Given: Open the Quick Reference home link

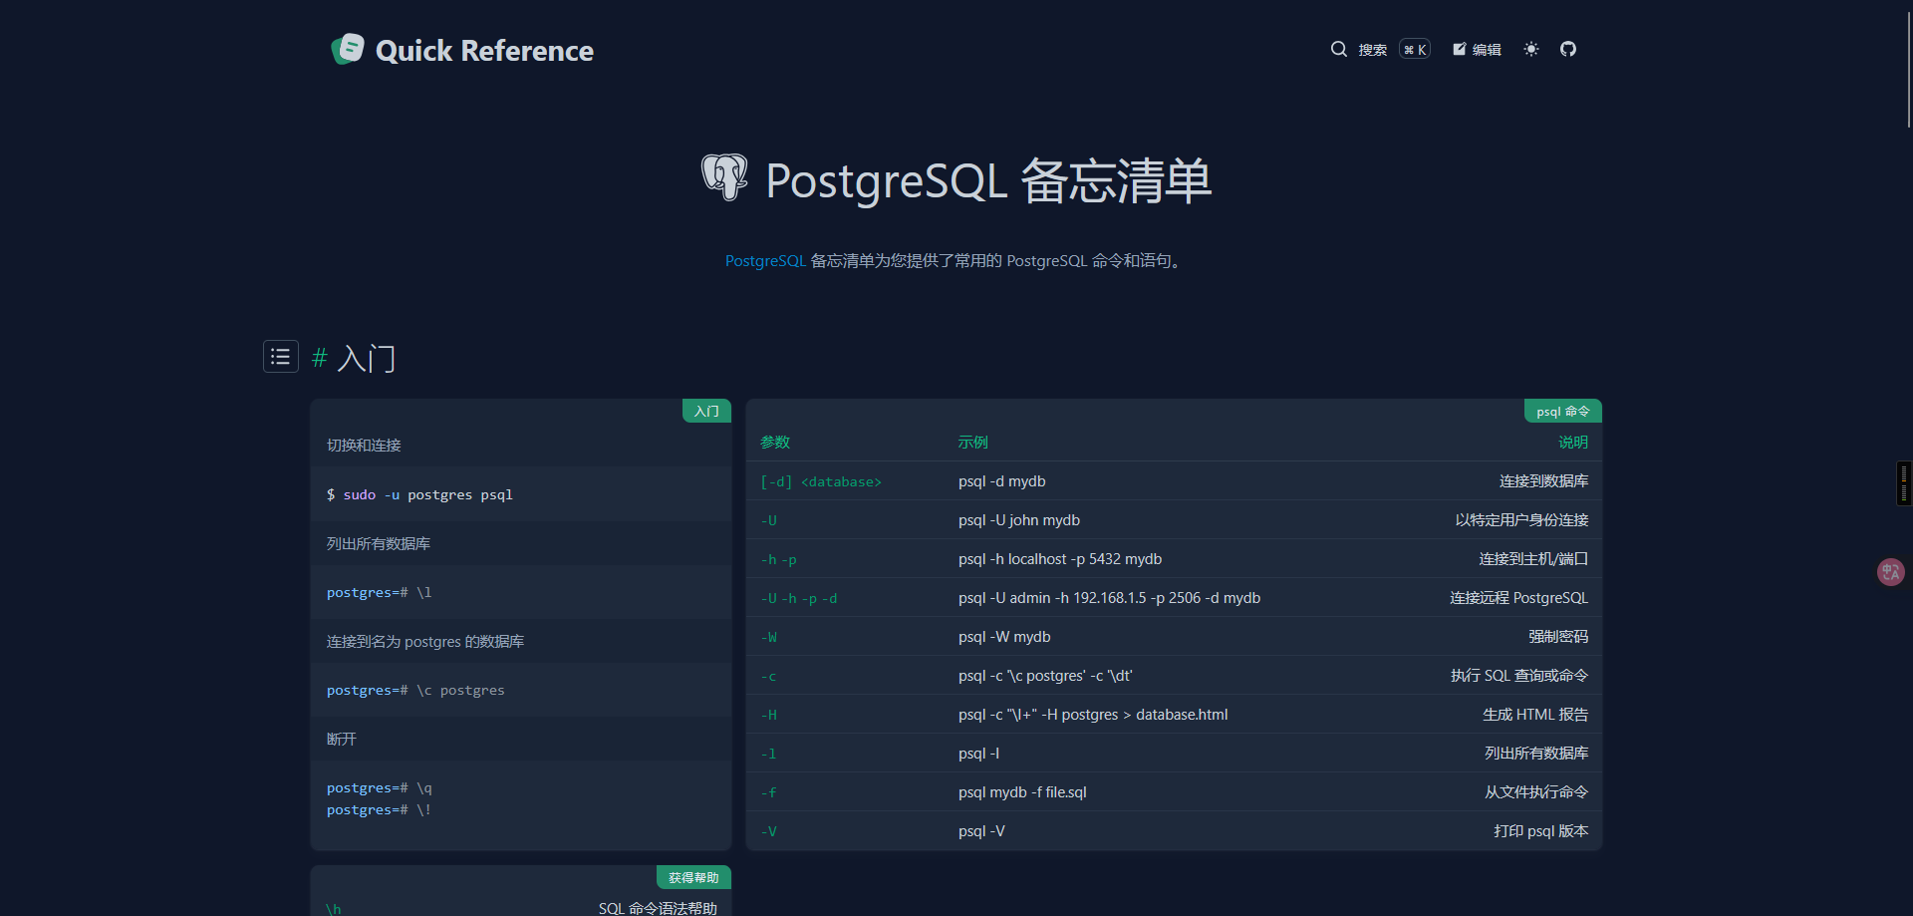Looking at the screenshot, I should pos(462,50).
